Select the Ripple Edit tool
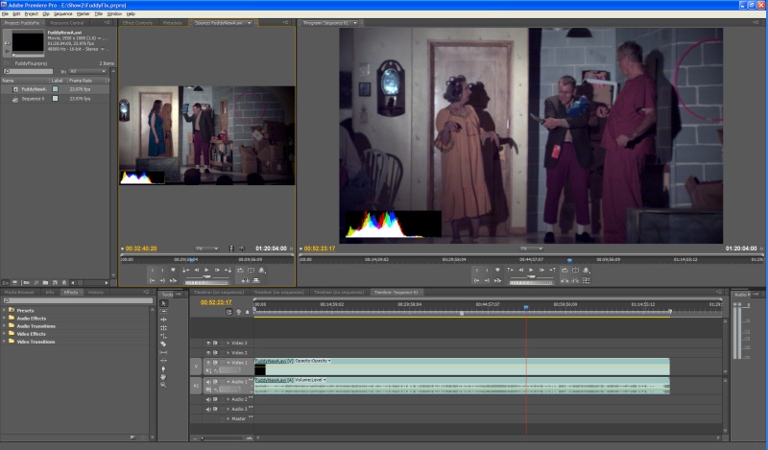Viewport: 768px width, 450px height. [x=163, y=320]
